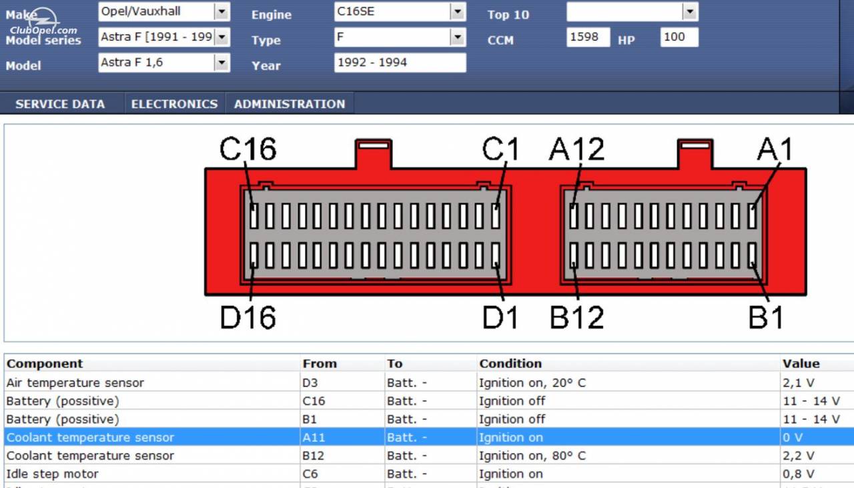
Task: Select the highlighted Coolant temperature sensor A11 row
Action: (x=429, y=437)
